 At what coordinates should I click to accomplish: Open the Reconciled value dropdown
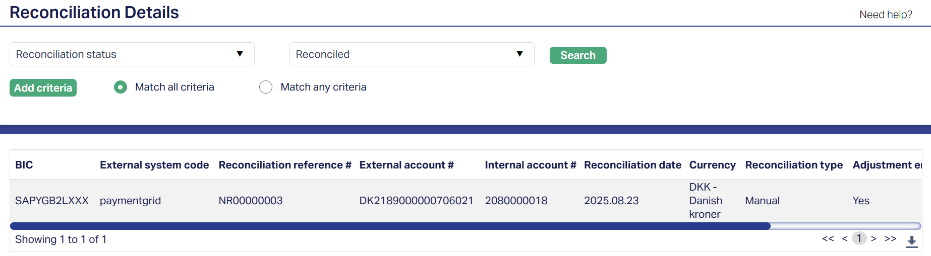tap(412, 54)
